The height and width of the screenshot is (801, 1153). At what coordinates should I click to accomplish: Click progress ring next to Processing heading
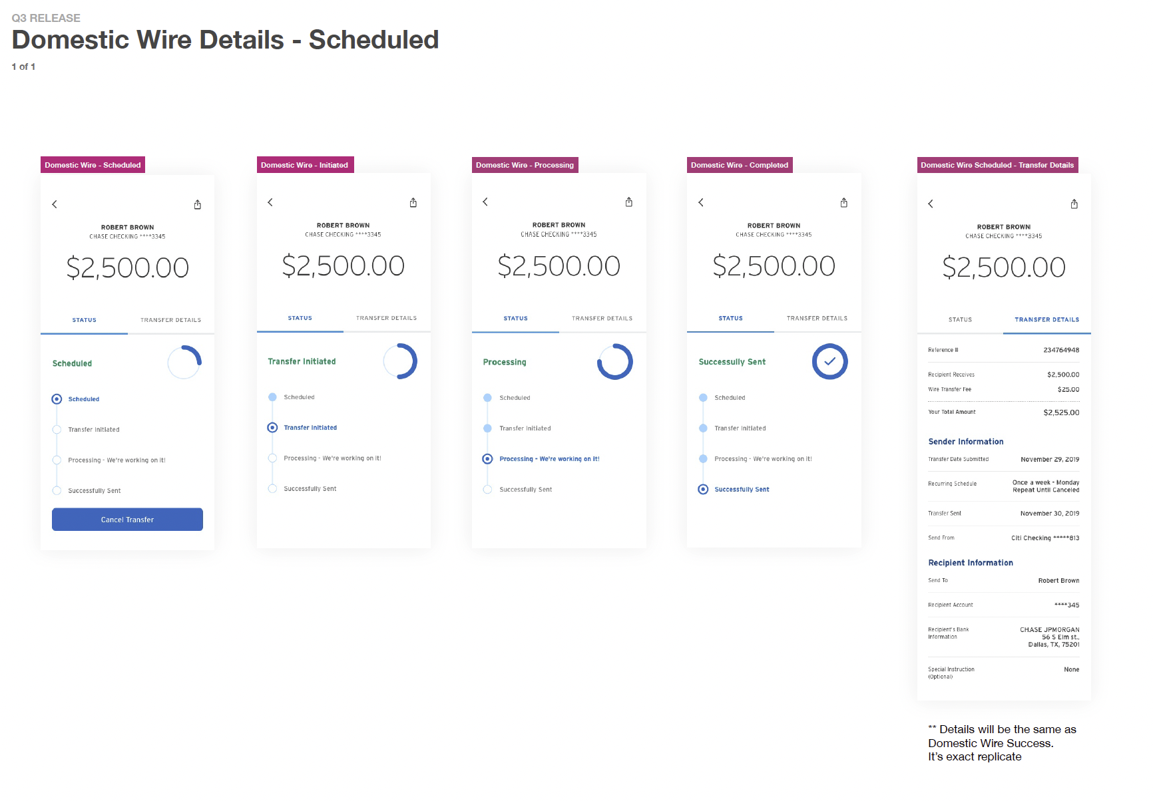pos(614,362)
